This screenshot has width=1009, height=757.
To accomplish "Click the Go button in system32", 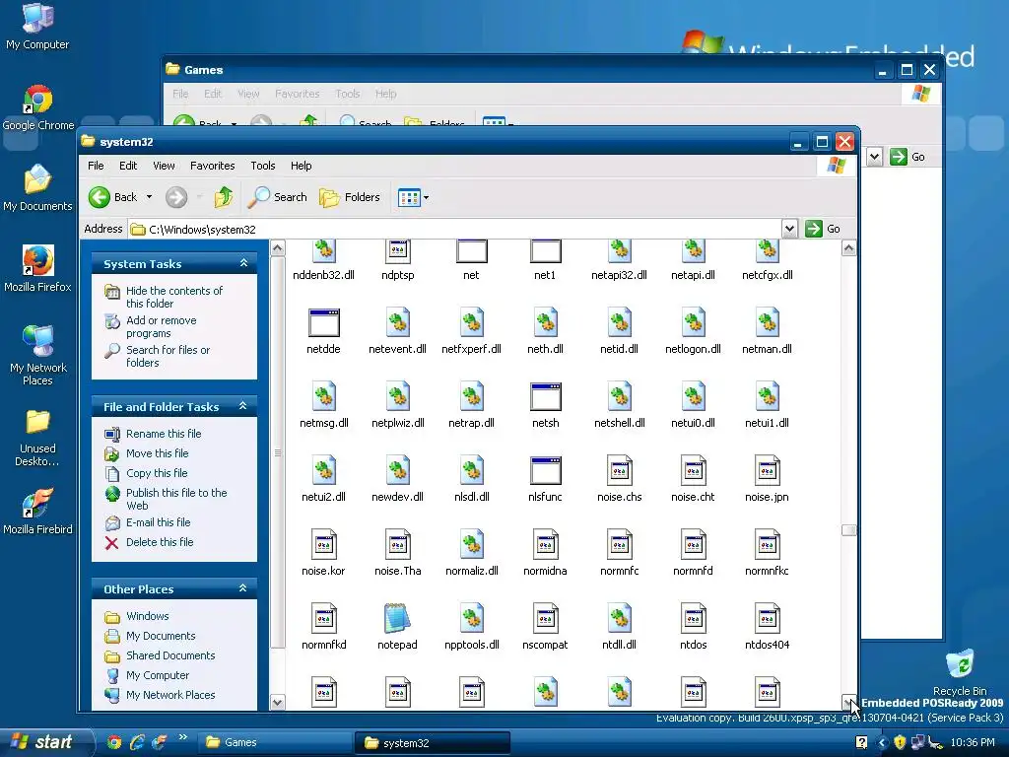I will pos(823,229).
